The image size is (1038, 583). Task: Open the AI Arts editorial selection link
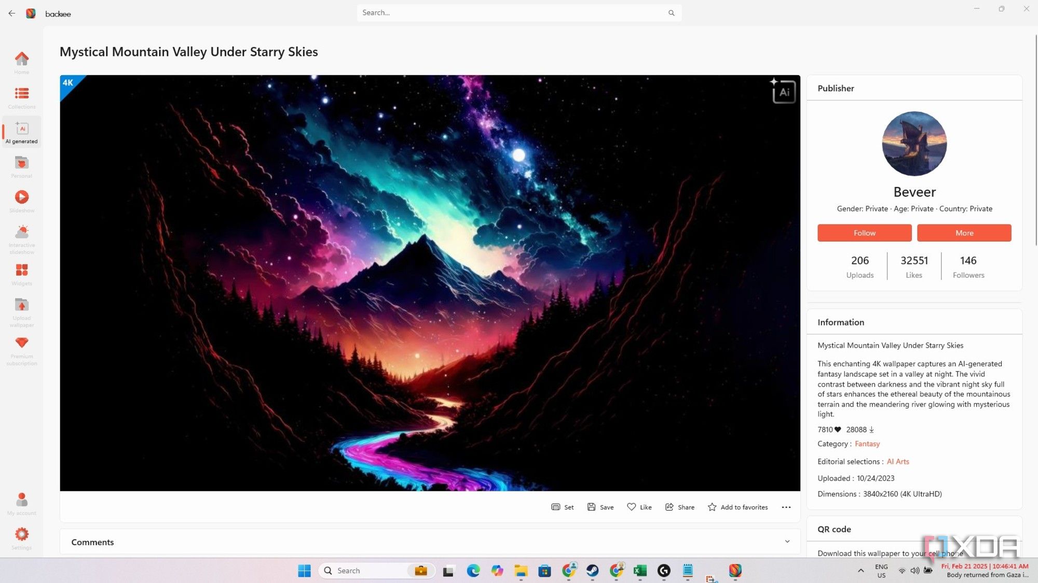pyautogui.click(x=898, y=461)
